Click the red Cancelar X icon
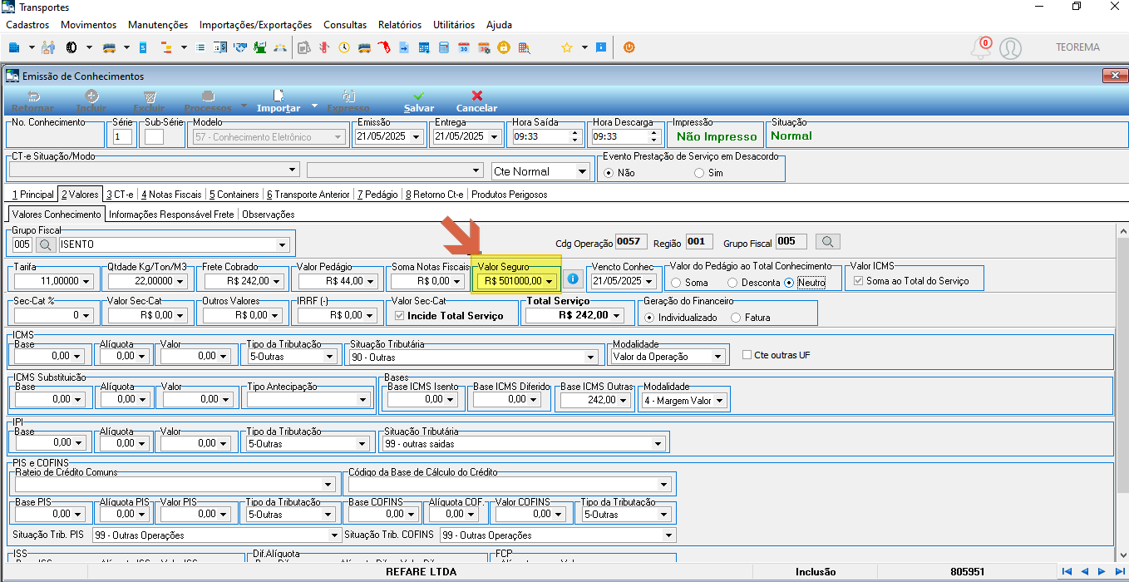The image size is (1129, 582). tap(476, 96)
